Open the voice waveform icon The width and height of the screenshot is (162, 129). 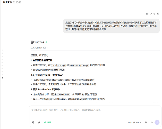(x=151, y=123)
